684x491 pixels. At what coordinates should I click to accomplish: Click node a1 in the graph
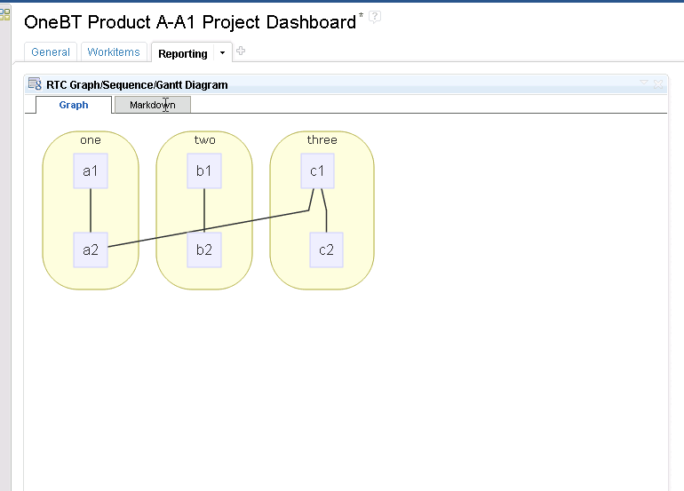(91, 171)
